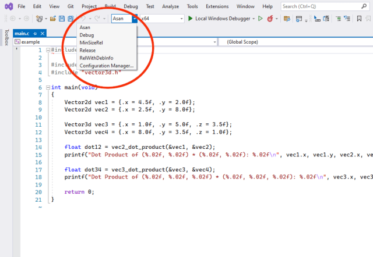The height and width of the screenshot is (257, 373).
Task: Open the Hot Reload options dropdown arrow
Action: pos(277,19)
